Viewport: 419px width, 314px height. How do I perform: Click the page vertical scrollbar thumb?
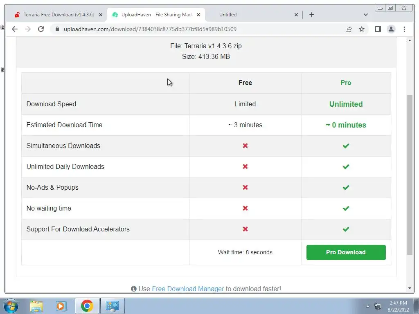click(410, 175)
